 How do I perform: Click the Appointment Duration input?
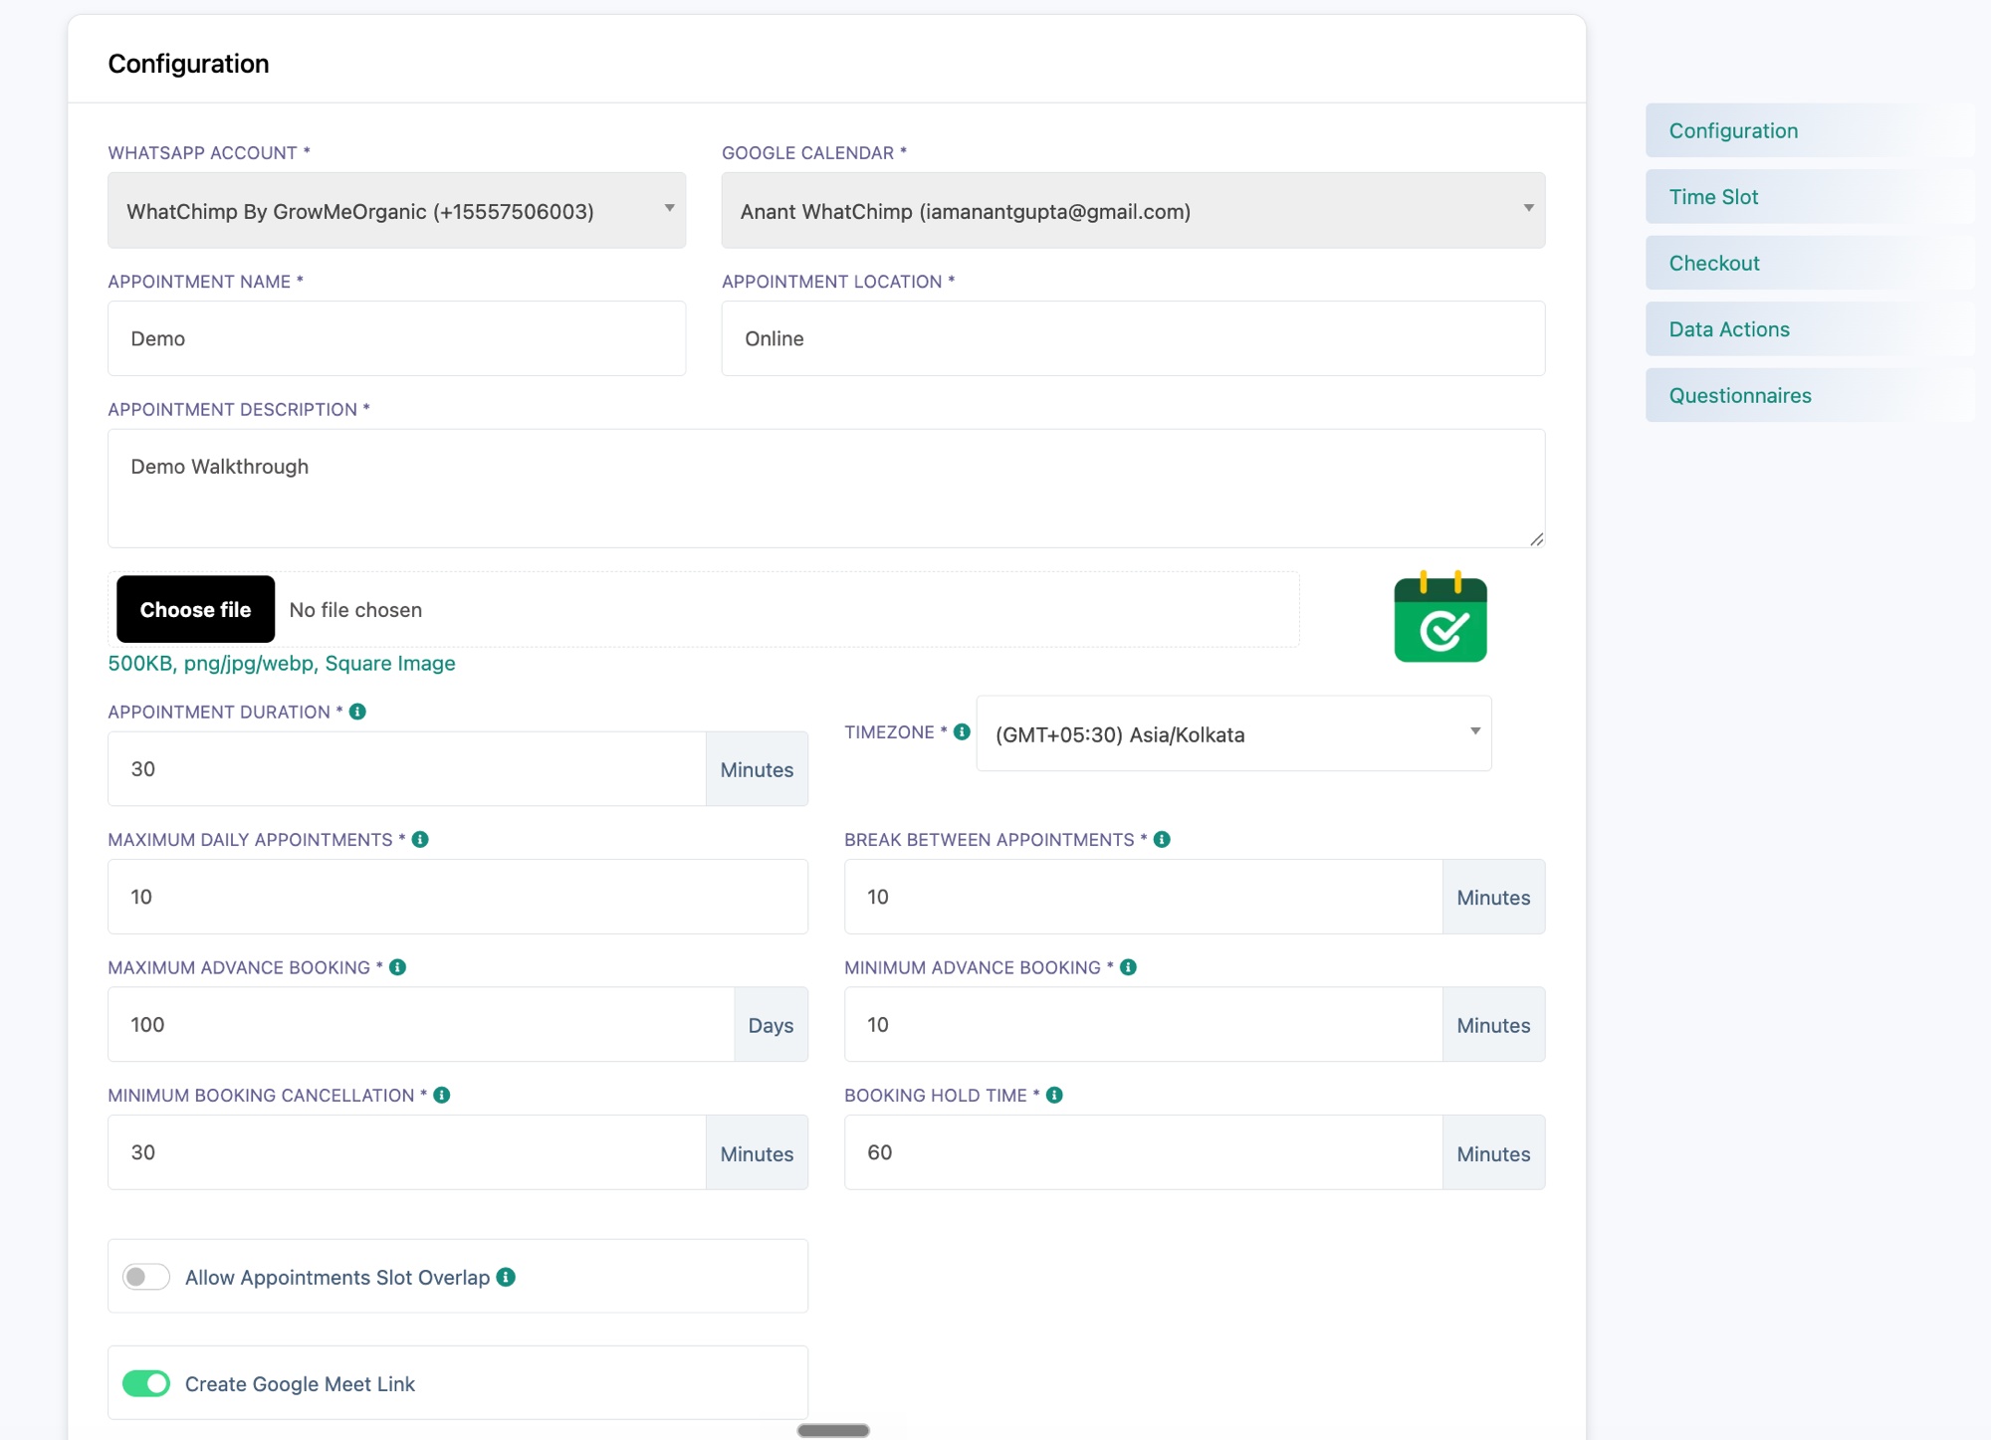coord(406,769)
